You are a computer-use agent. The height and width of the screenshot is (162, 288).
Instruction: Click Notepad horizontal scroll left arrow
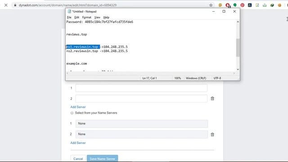coord(67,73)
